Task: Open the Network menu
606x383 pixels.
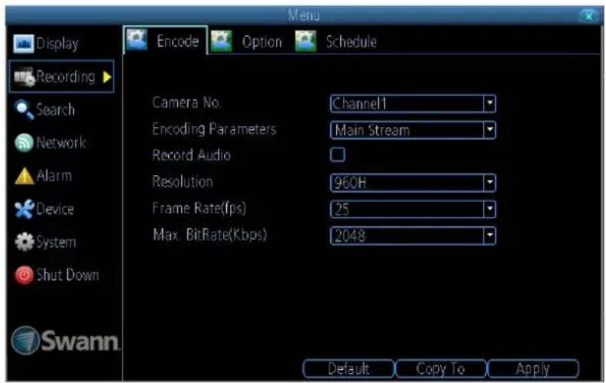Action: 50,143
